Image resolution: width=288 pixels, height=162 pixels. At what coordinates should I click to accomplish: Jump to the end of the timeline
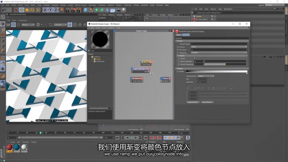pos(145,138)
